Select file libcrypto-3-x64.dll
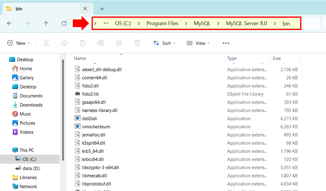The width and height of the screenshot is (326, 191). tap(100, 168)
